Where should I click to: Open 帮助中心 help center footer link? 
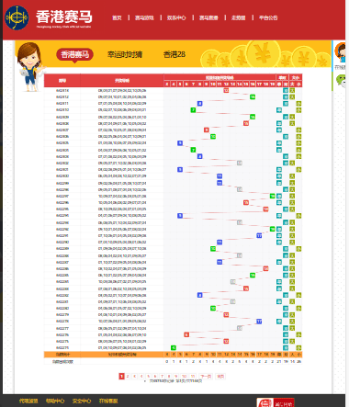pos(55,401)
